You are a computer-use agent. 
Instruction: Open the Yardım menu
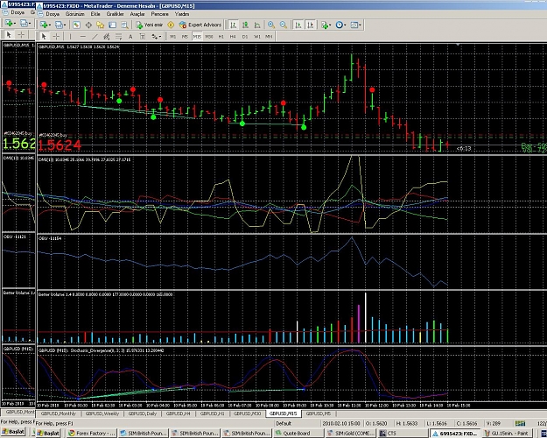182,14
